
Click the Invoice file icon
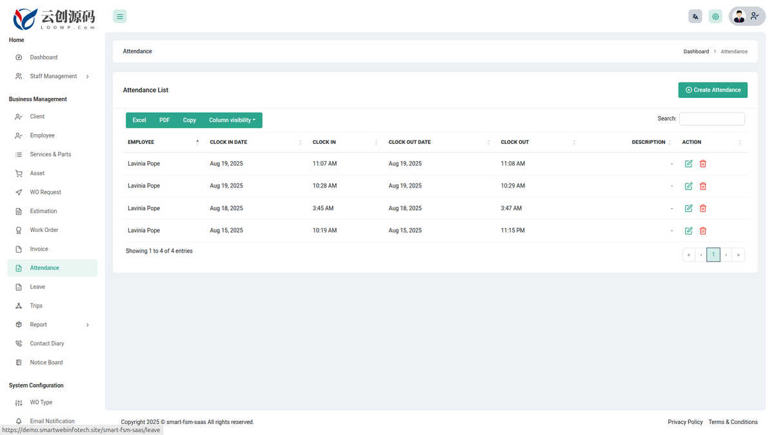pos(19,249)
